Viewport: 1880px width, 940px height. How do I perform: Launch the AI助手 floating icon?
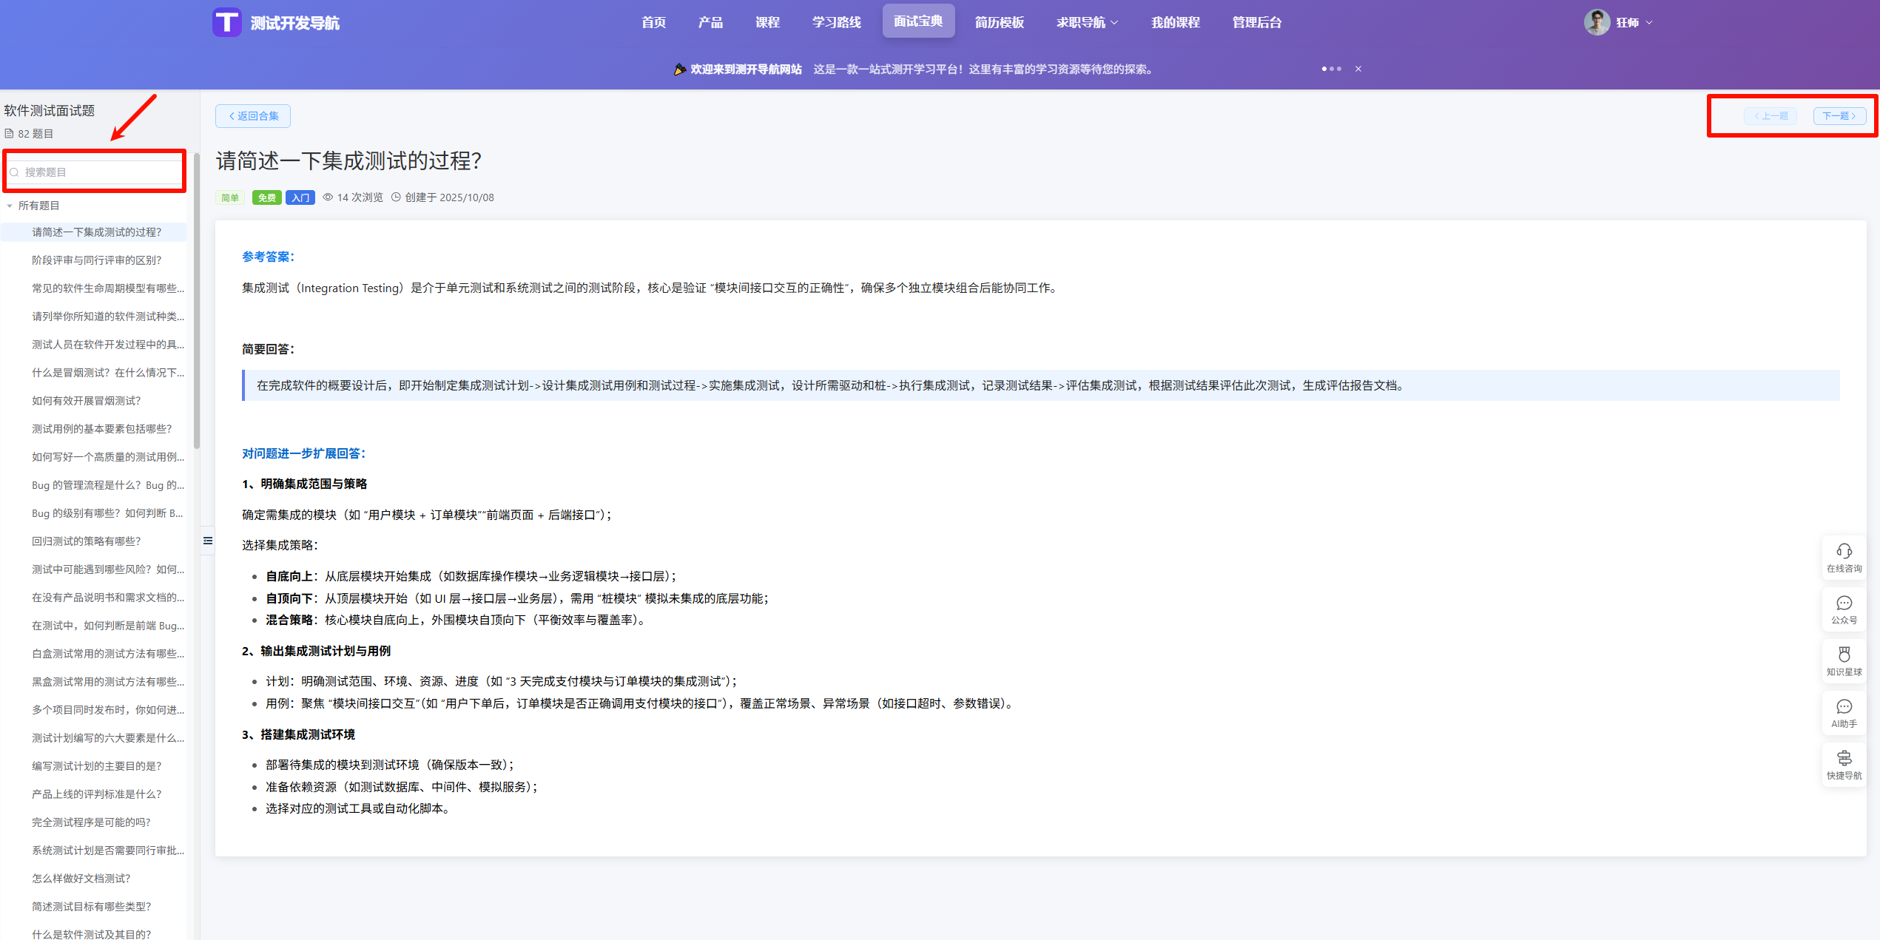[x=1843, y=707]
